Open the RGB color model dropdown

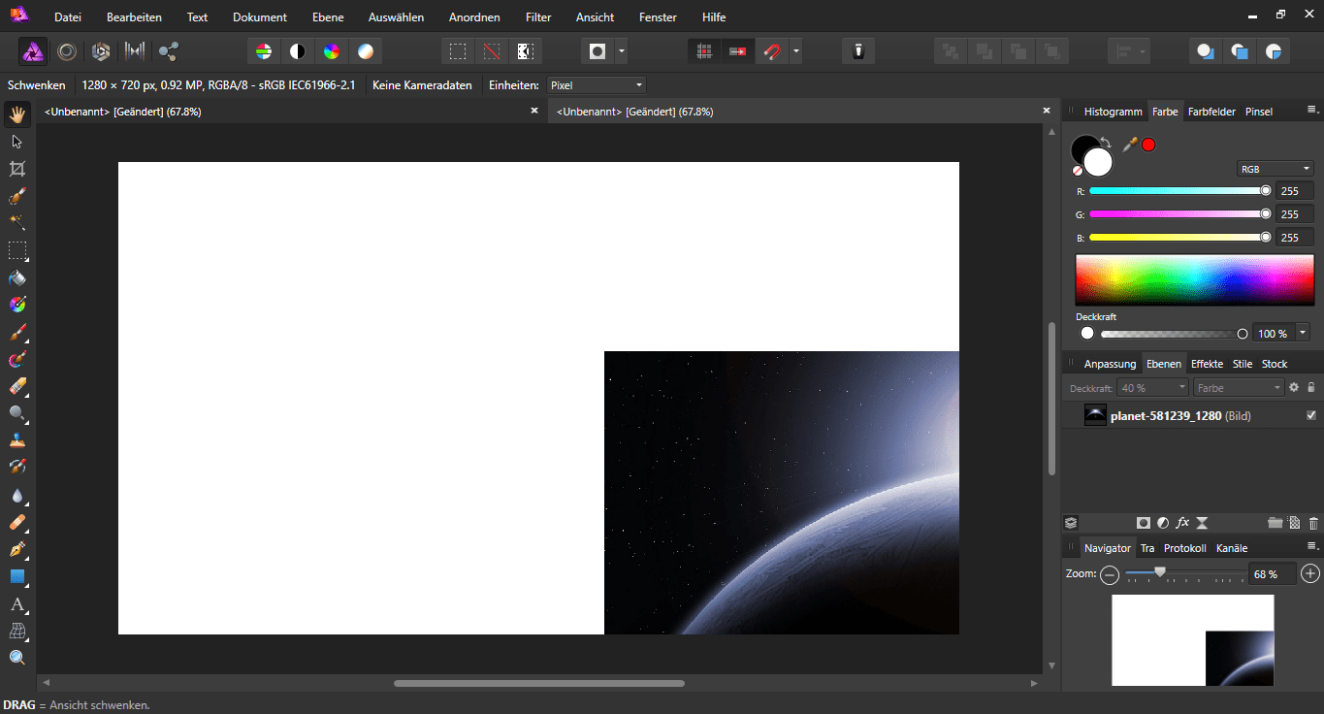point(1275,169)
